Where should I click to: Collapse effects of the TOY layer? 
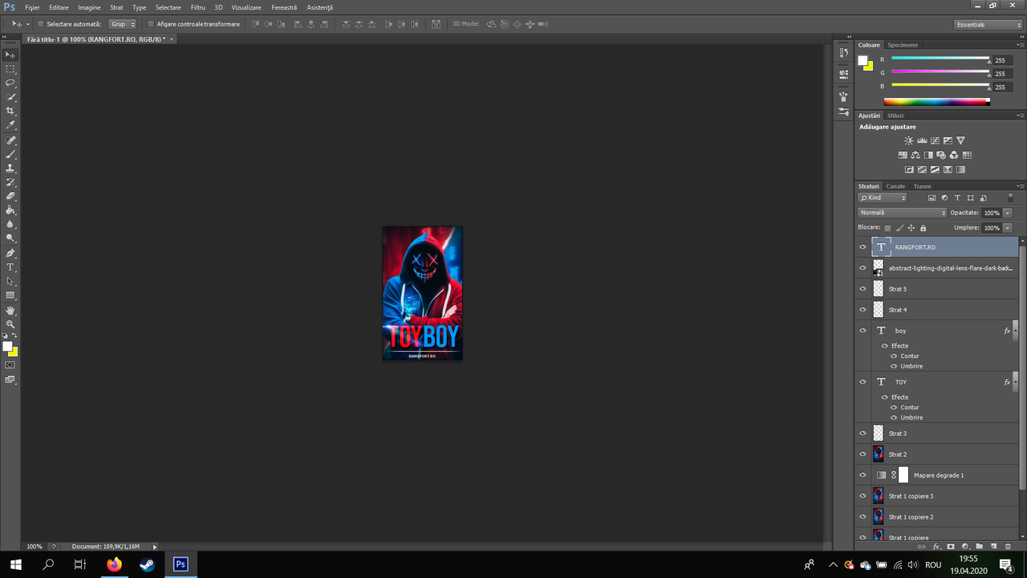click(x=1016, y=382)
